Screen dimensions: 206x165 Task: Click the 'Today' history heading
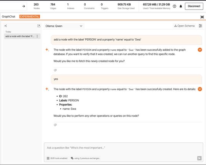pos(8,32)
